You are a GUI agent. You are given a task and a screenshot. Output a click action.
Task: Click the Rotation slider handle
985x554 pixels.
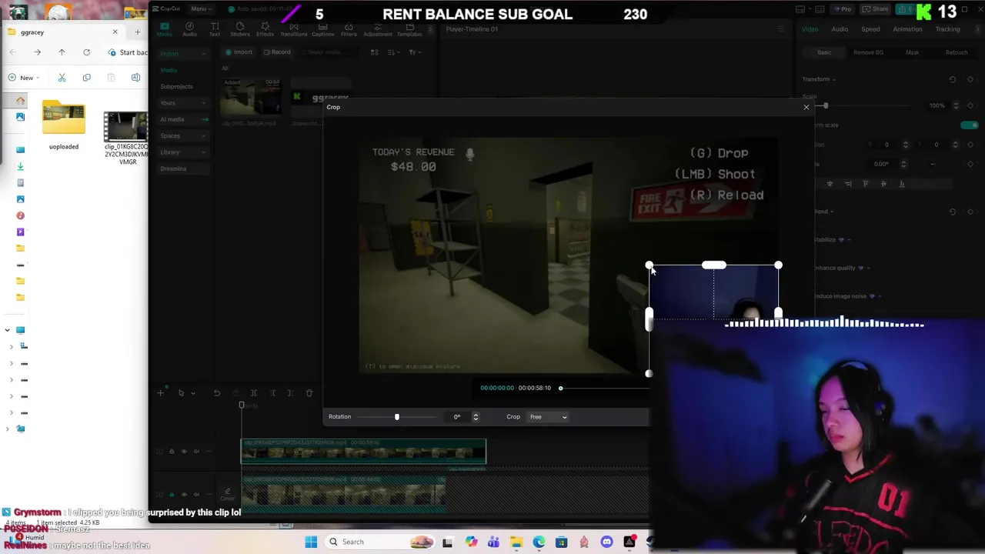click(397, 417)
